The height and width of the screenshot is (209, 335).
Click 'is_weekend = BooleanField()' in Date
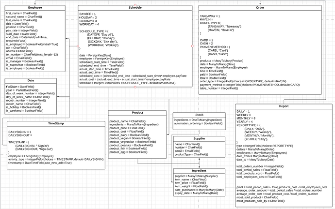(x=25, y=111)
